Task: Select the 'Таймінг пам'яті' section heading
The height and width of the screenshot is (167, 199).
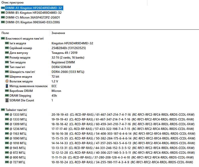Action: pyautogui.click(x=16, y=110)
